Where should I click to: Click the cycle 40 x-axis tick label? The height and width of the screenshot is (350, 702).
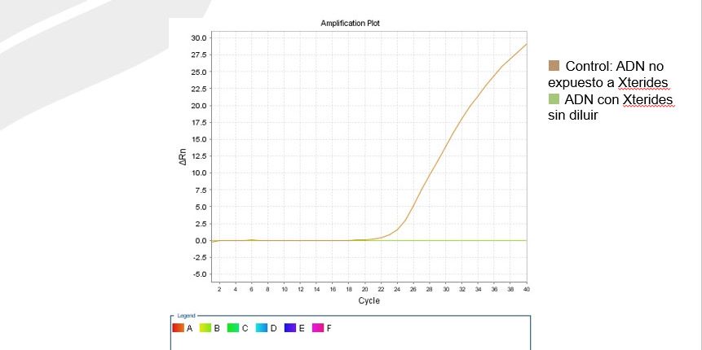[x=526, y=290]
